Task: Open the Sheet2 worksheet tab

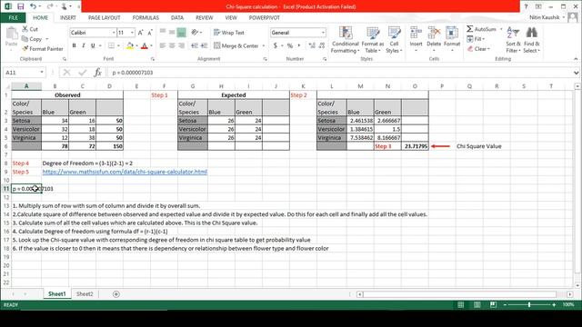Action: pyautogui.click(x=85, y=294)
